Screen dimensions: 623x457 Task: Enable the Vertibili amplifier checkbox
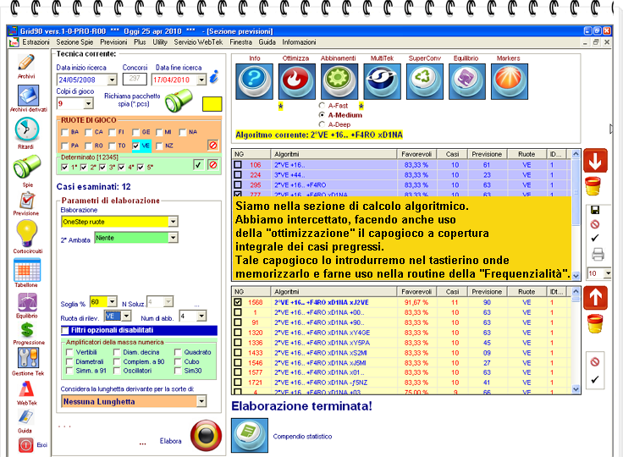(70, 352)
